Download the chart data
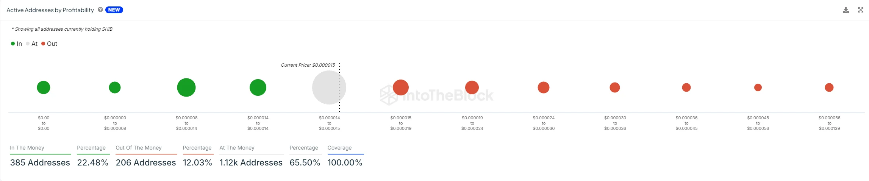 pyautogui.click(x=846, y=10)
